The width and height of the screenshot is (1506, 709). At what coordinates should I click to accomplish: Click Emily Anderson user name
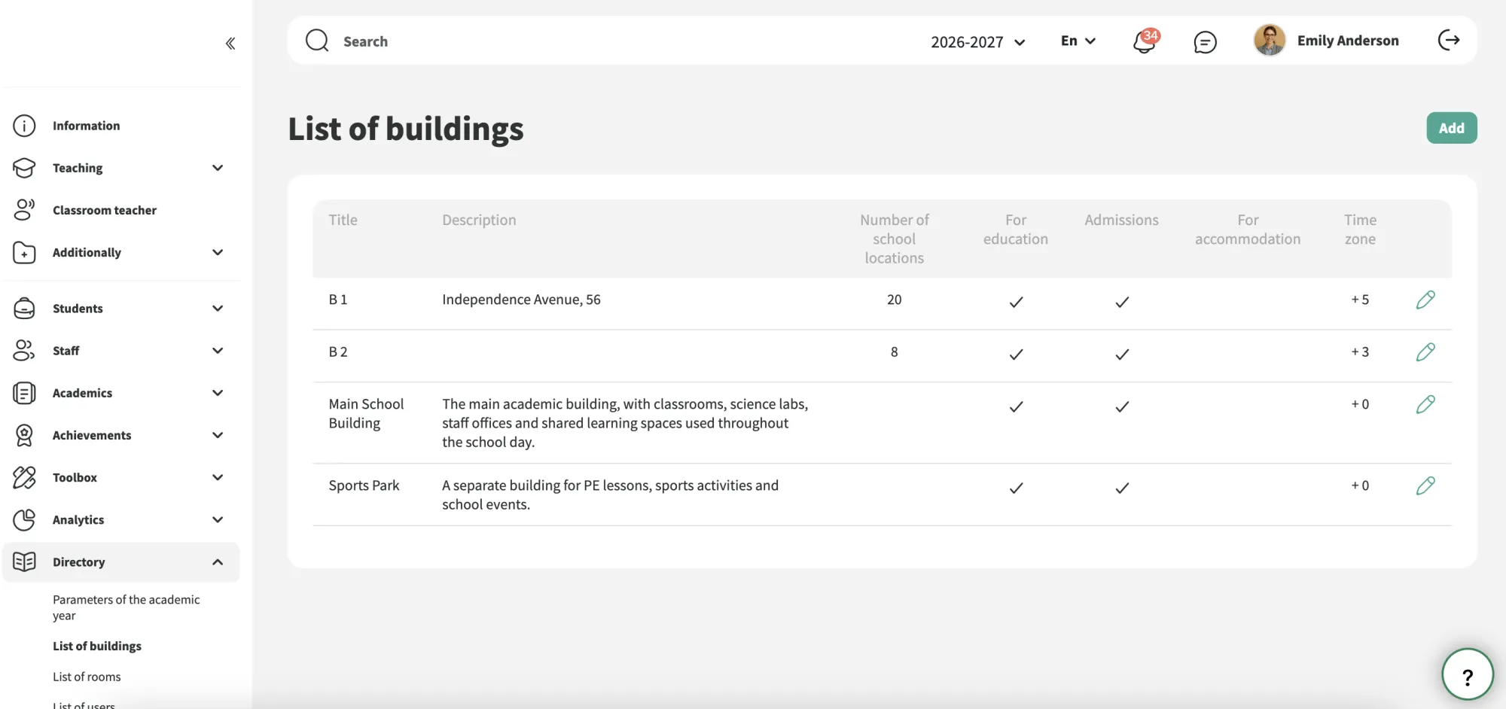tap(1348, 41)
